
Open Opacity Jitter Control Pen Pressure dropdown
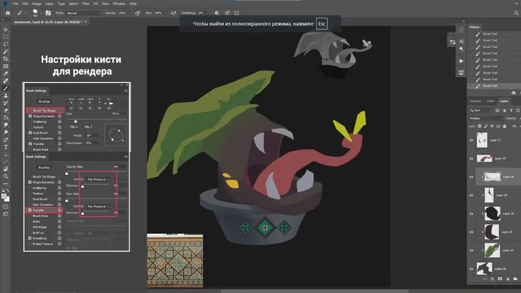pyautogui.click(x=98, y=180)
